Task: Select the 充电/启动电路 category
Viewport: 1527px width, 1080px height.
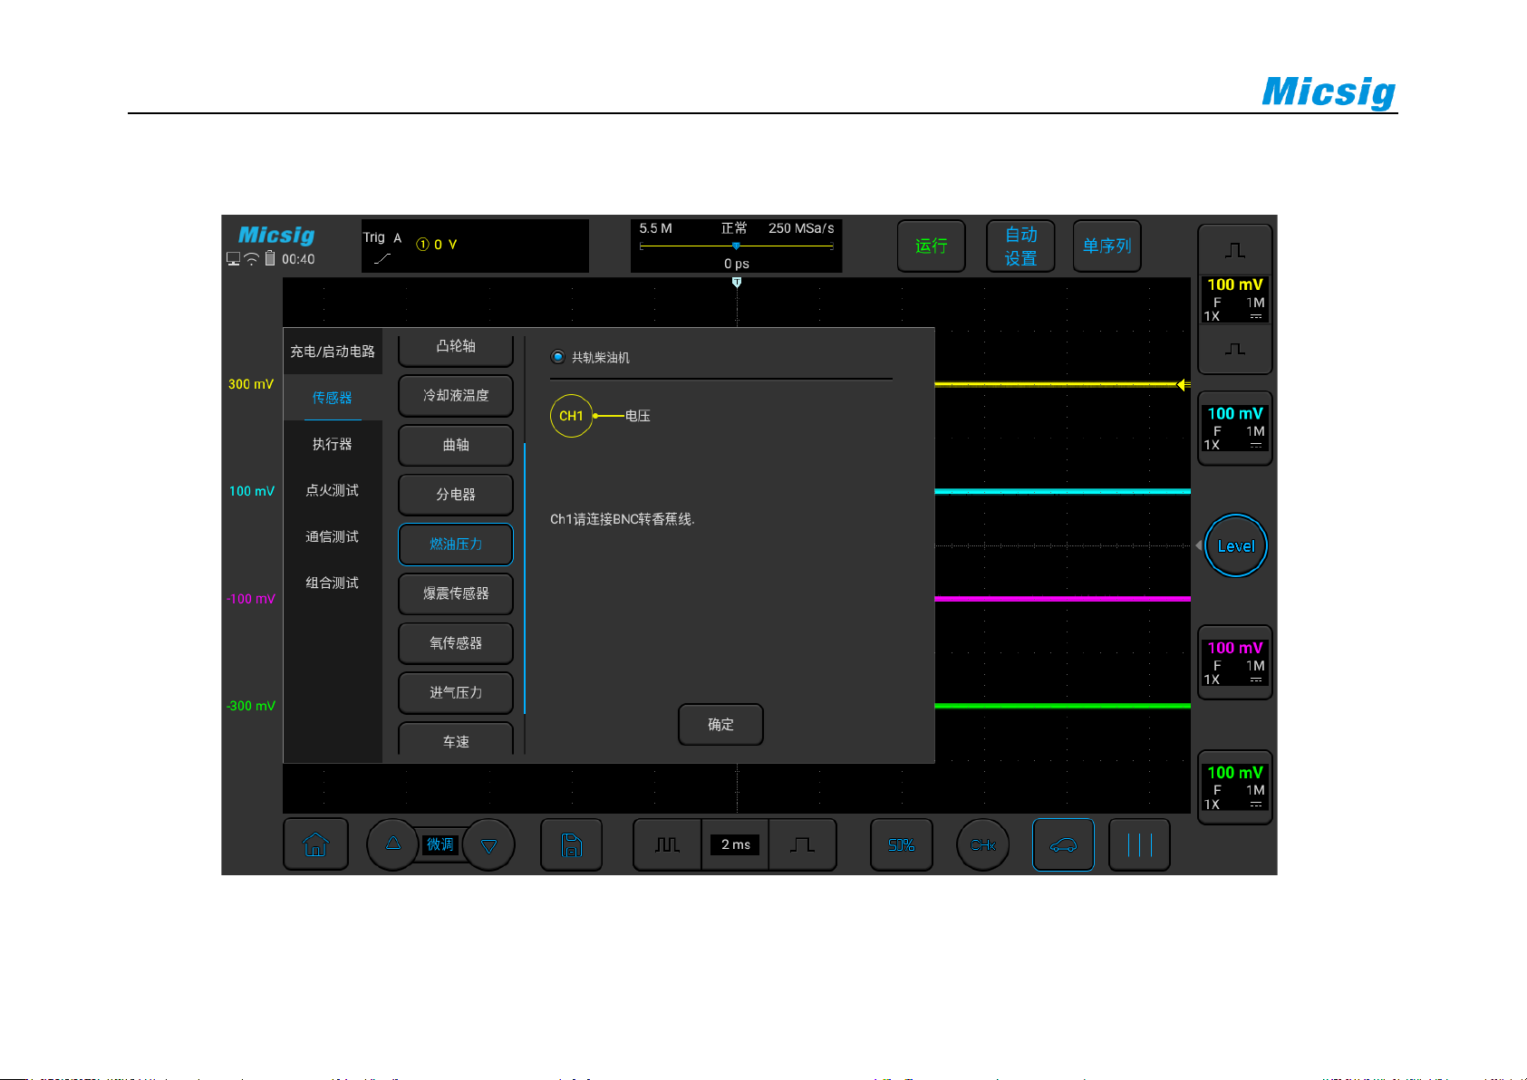Action: tap(333, 352)
